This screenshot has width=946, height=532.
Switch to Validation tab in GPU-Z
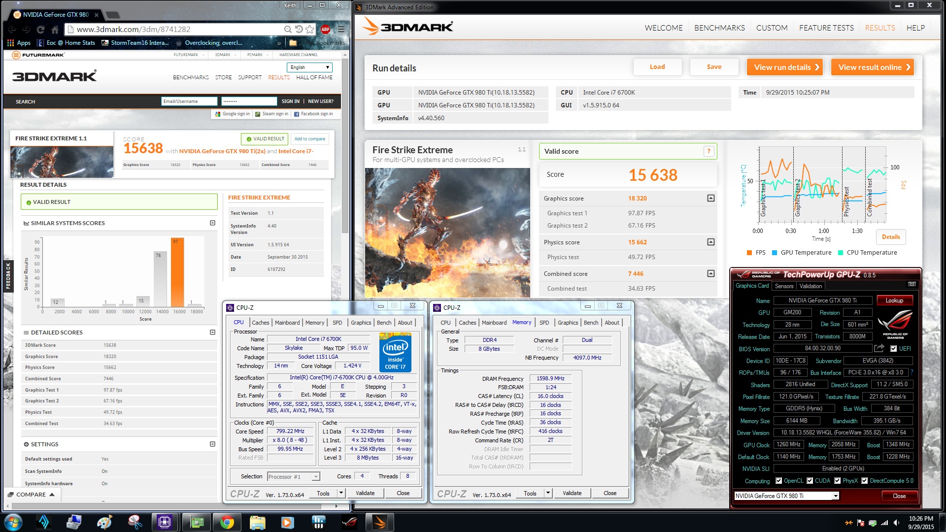(x=811, y=286)
